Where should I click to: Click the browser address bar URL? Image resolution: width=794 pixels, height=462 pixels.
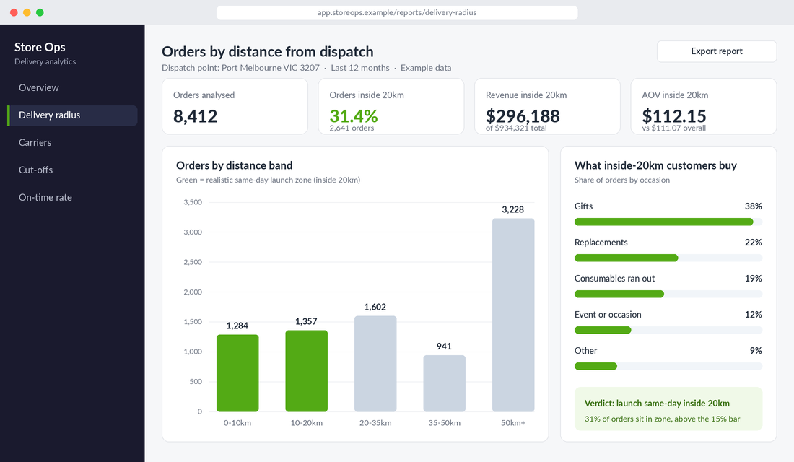click(397, 13)
